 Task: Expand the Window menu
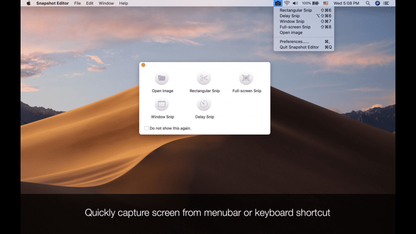click(106, 3)
